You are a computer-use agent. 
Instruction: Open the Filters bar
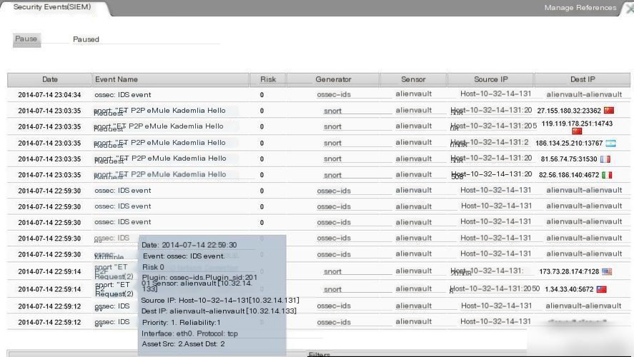point(319,354)
